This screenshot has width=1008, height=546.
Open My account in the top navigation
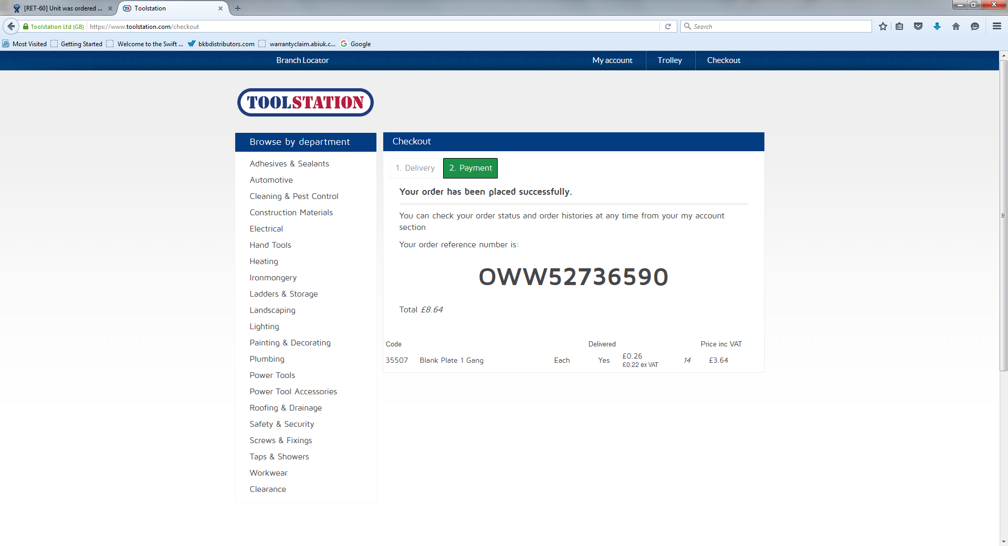[613, 60]
